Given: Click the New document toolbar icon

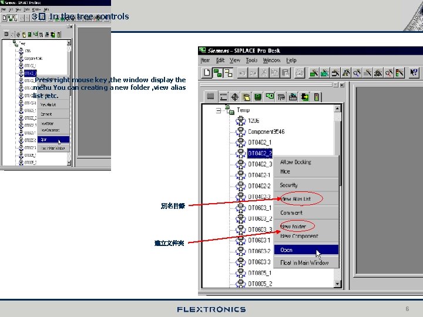Looking at the screenshot, I should pos(207,73).
